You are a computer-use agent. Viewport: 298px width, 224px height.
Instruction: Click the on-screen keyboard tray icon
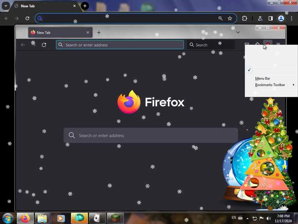tap(240, 218)
